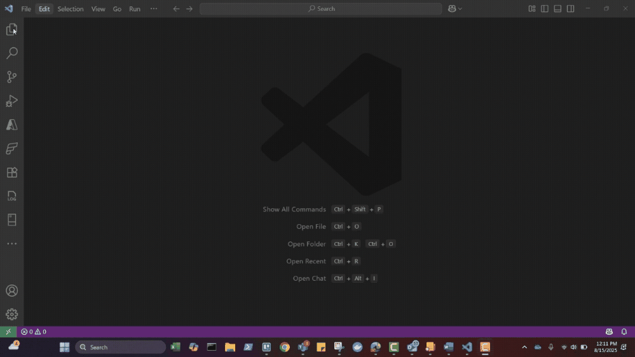Open the File menu
This screenshot has height=357, width=635.
point(26,8)
